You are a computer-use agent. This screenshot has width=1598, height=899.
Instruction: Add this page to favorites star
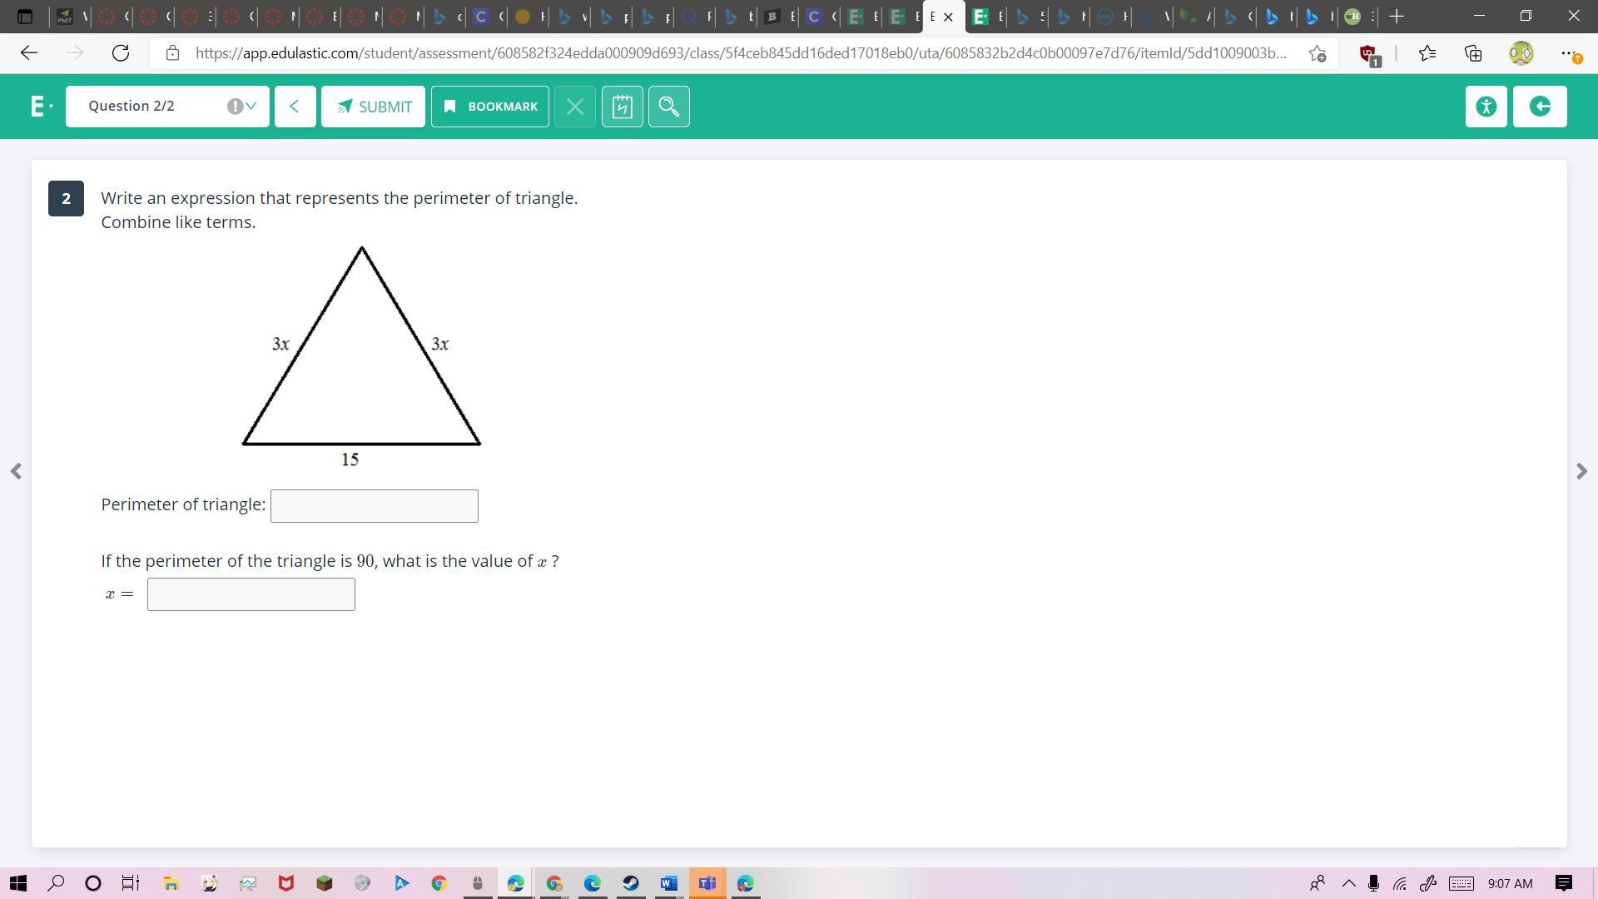tap(1317, 53)
